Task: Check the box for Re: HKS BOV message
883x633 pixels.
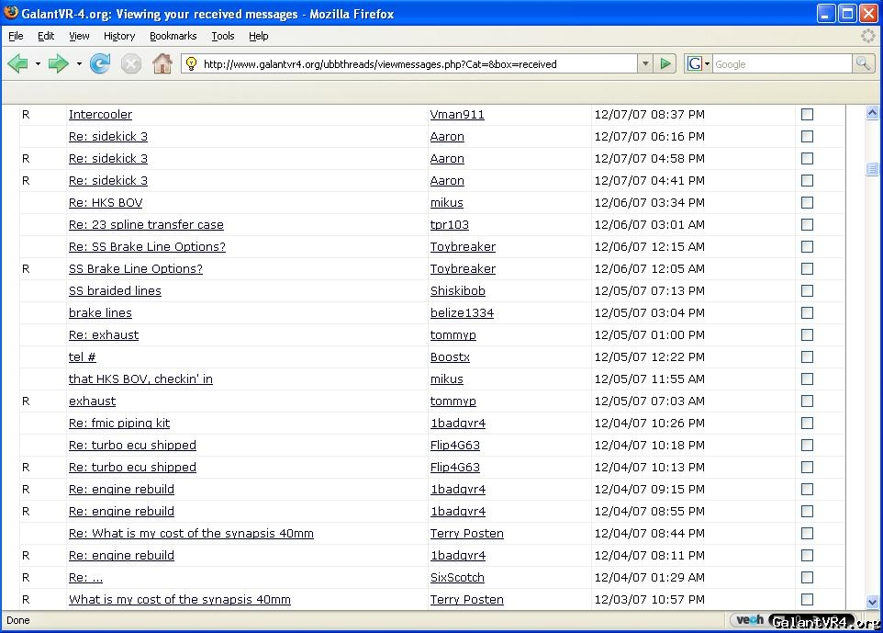Action: coord(807,202)
